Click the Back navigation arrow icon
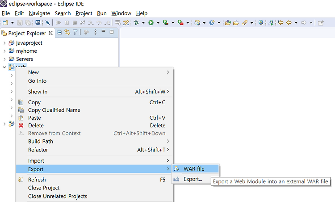335x202 pixels. pos(289,22)
